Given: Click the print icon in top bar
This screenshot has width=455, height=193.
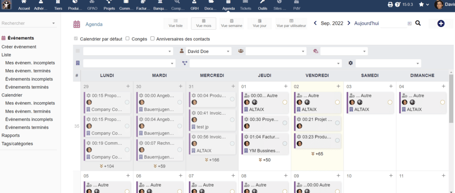Looking at the screenshot, I should tap(391, 4).
